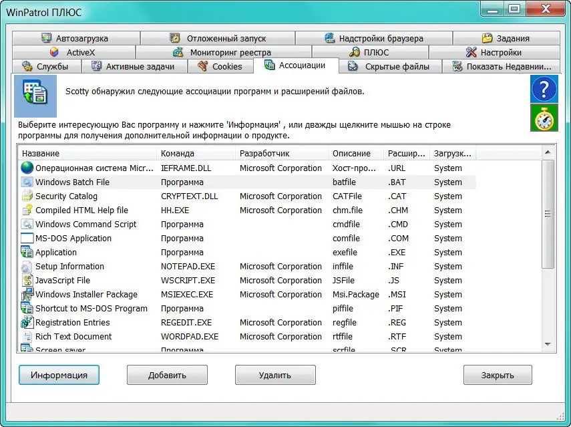Switch to the Cookies tab
The image size is (571, 427).
point(219,66)
